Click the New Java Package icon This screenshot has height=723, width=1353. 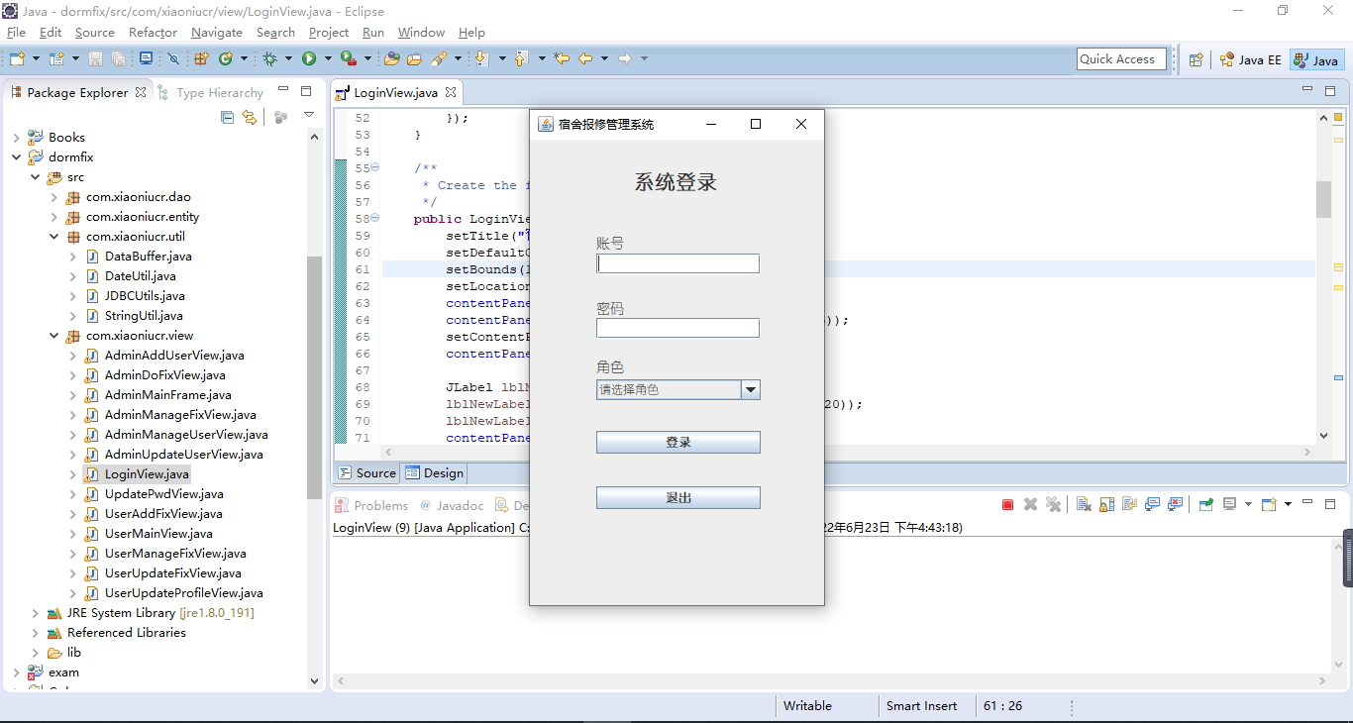[201, 58]
